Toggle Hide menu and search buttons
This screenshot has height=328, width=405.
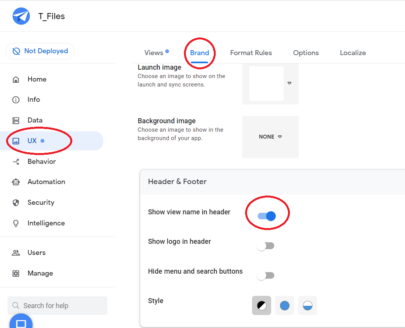tap(265, 275)
